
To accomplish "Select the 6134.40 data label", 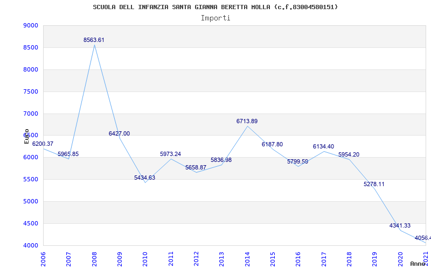I will pos(323,147).
